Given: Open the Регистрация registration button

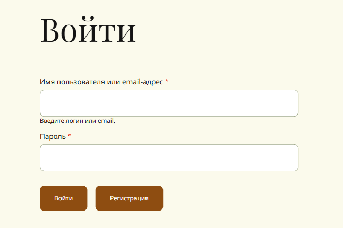Looking at the screenshot, I should pos(129,198).
